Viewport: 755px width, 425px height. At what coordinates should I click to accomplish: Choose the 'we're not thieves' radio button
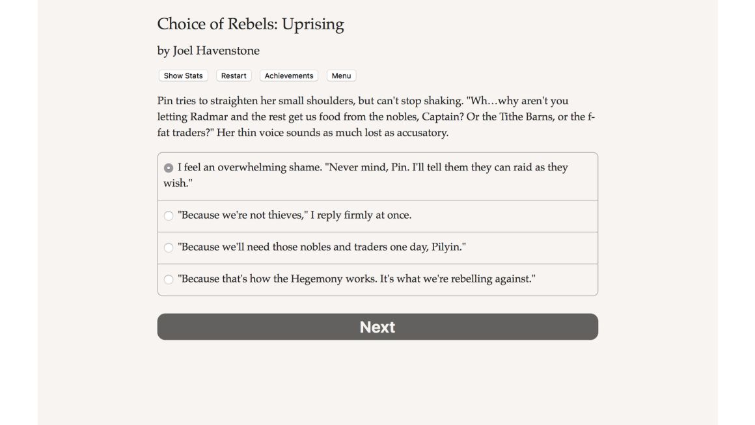169,215
